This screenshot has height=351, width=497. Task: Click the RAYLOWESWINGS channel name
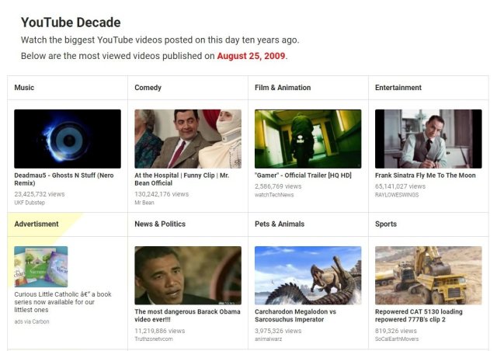click(397, 195)
